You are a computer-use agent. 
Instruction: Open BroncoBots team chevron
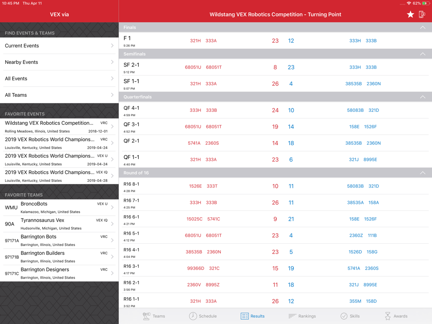[112, 207]
